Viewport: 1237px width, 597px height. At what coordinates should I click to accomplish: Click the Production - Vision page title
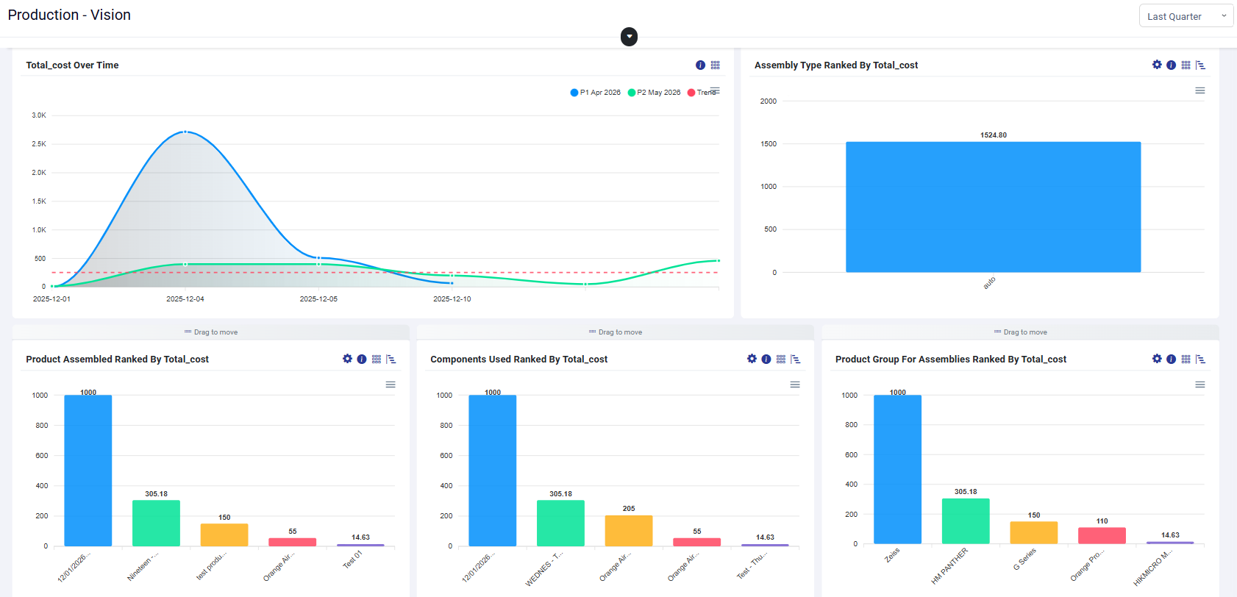click(x=69, y=15)
